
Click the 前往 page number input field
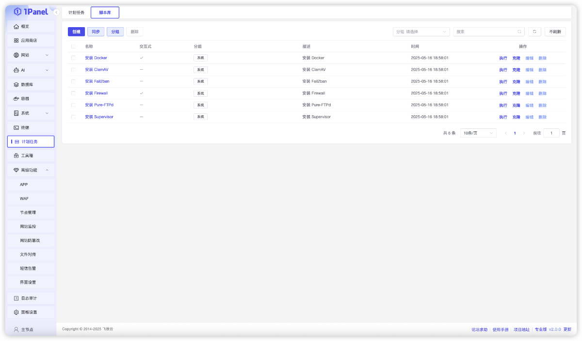[551, 133]
